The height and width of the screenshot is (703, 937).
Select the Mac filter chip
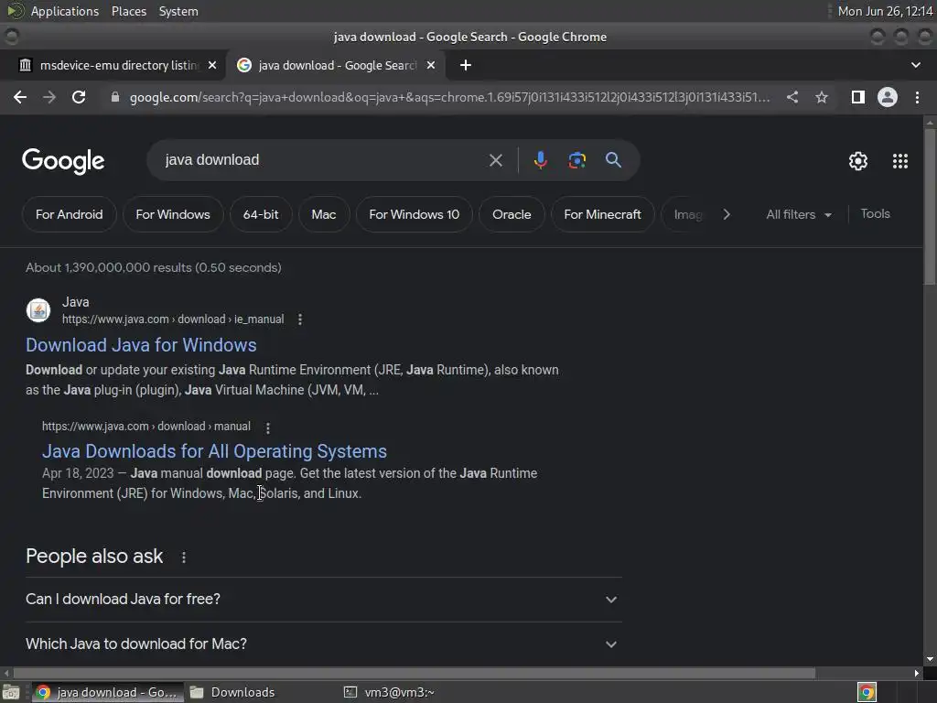click(323, 214)
